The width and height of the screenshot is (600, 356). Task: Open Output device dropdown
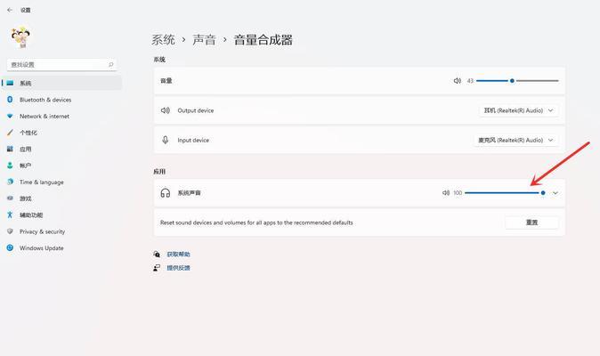[518, 110]
